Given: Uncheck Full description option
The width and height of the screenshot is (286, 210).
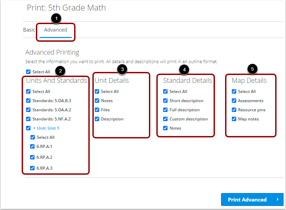Looking at the screenshot, I should 166,110.
